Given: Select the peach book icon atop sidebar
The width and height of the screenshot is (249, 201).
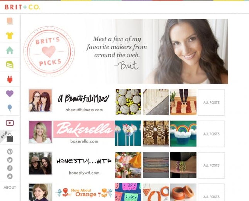Looking at the screenshot, I should [x=10, y=21].
